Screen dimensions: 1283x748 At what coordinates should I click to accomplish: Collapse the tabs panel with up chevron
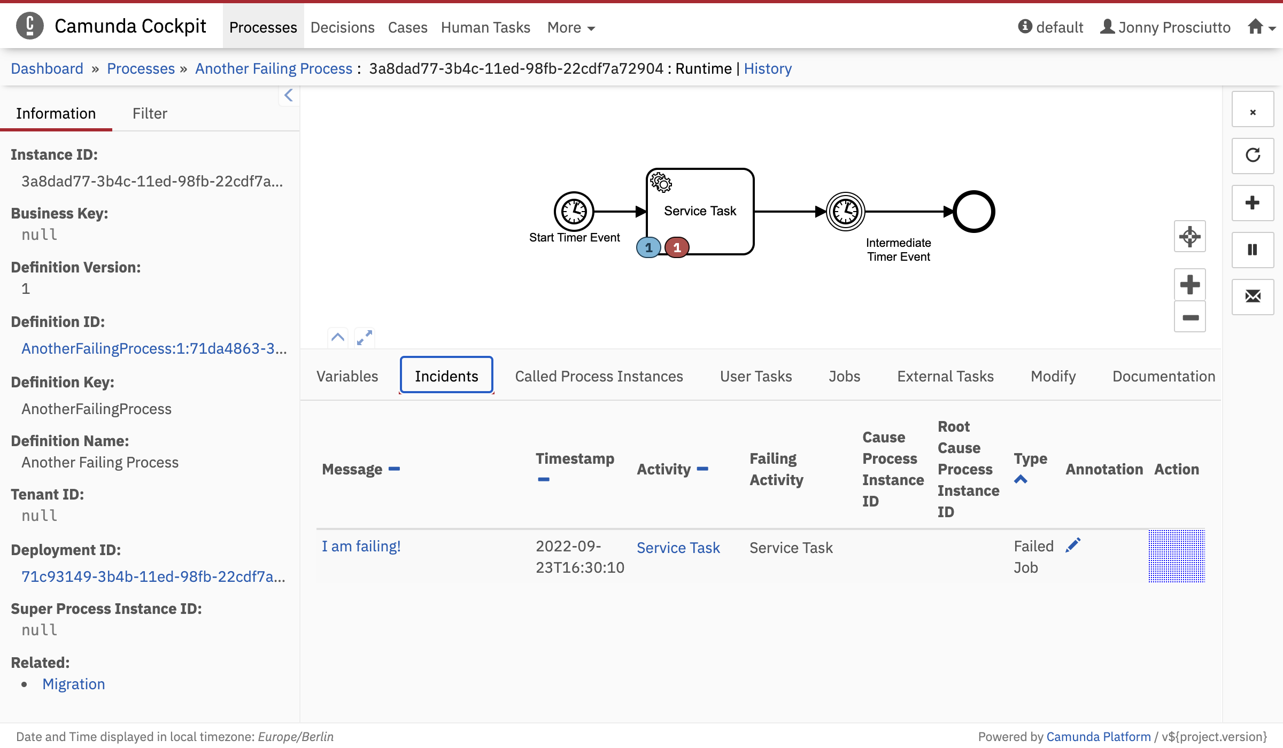click(338, 338)
